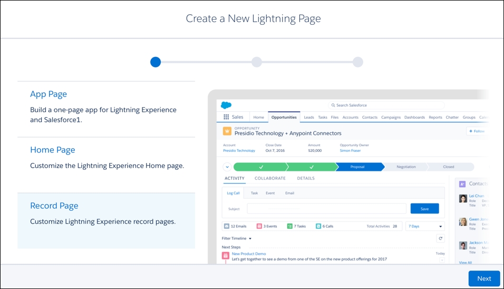Image resolution: width=504 pixels, height=289 pixels.
Task: Click the 12 Emails icon
Action: pyautogui.click(x=227, y=226)
